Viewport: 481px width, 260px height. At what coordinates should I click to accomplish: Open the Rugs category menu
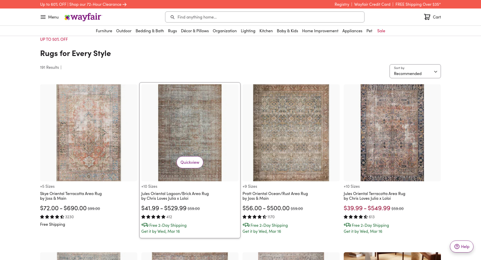tap(172, 31)
